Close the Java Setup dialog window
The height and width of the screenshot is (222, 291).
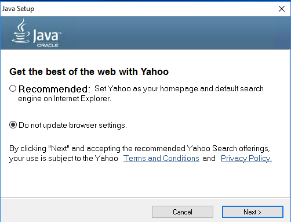282,9
